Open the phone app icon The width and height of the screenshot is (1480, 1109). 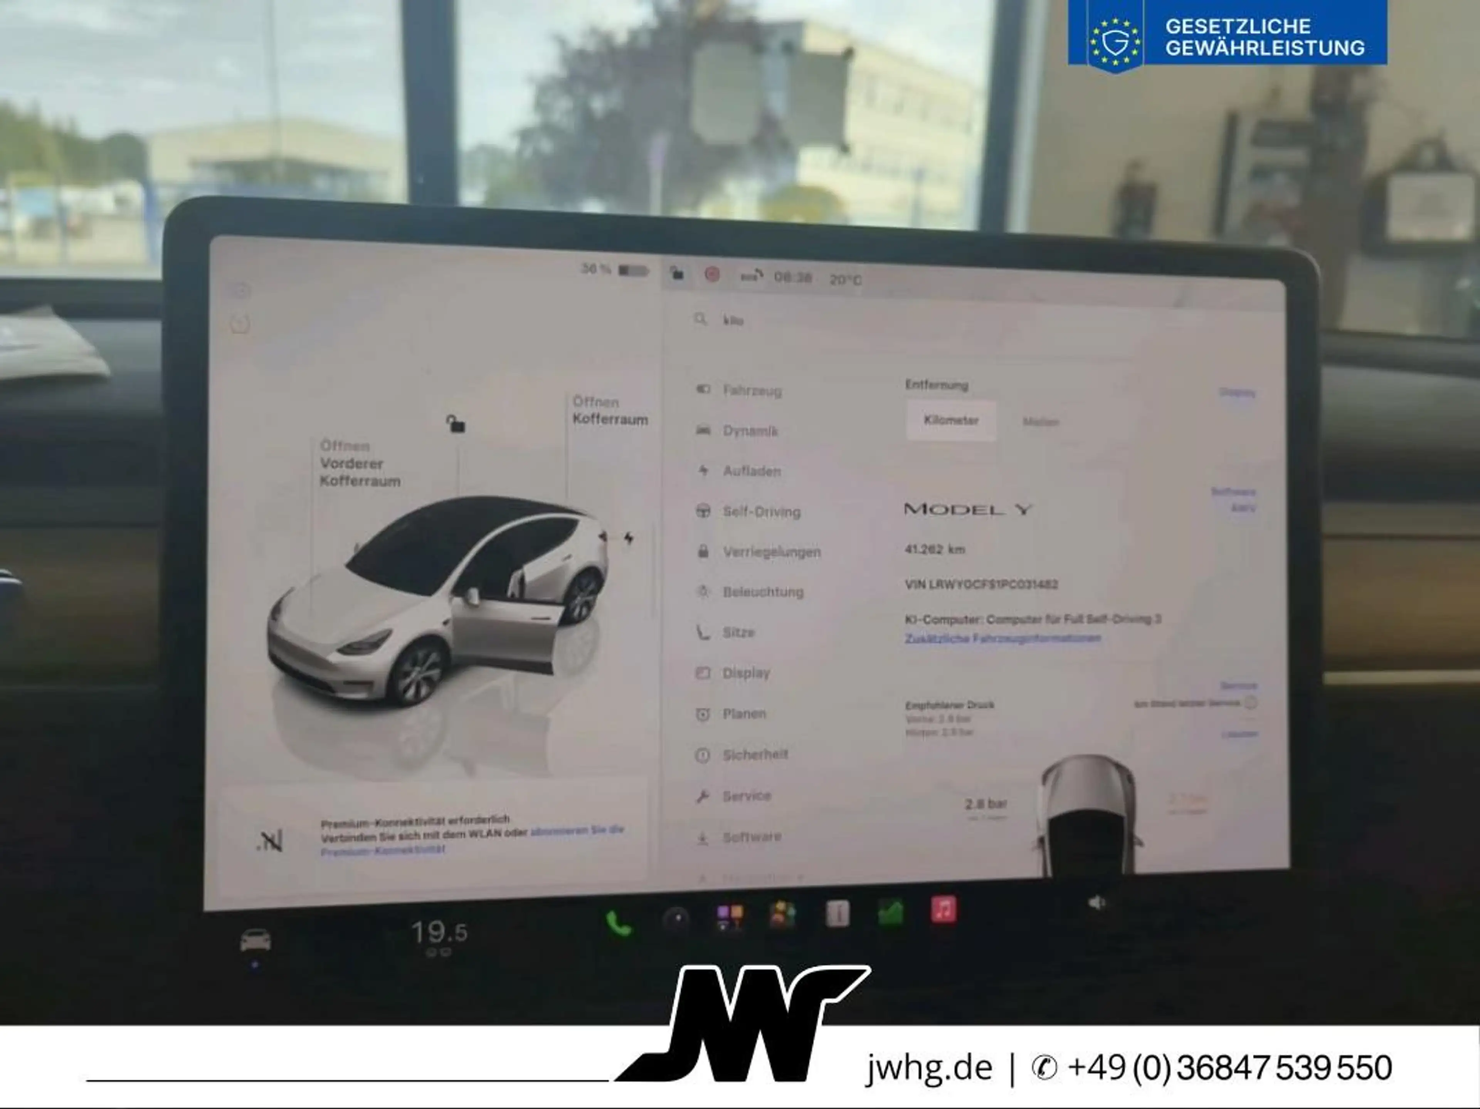coord(618,924)
